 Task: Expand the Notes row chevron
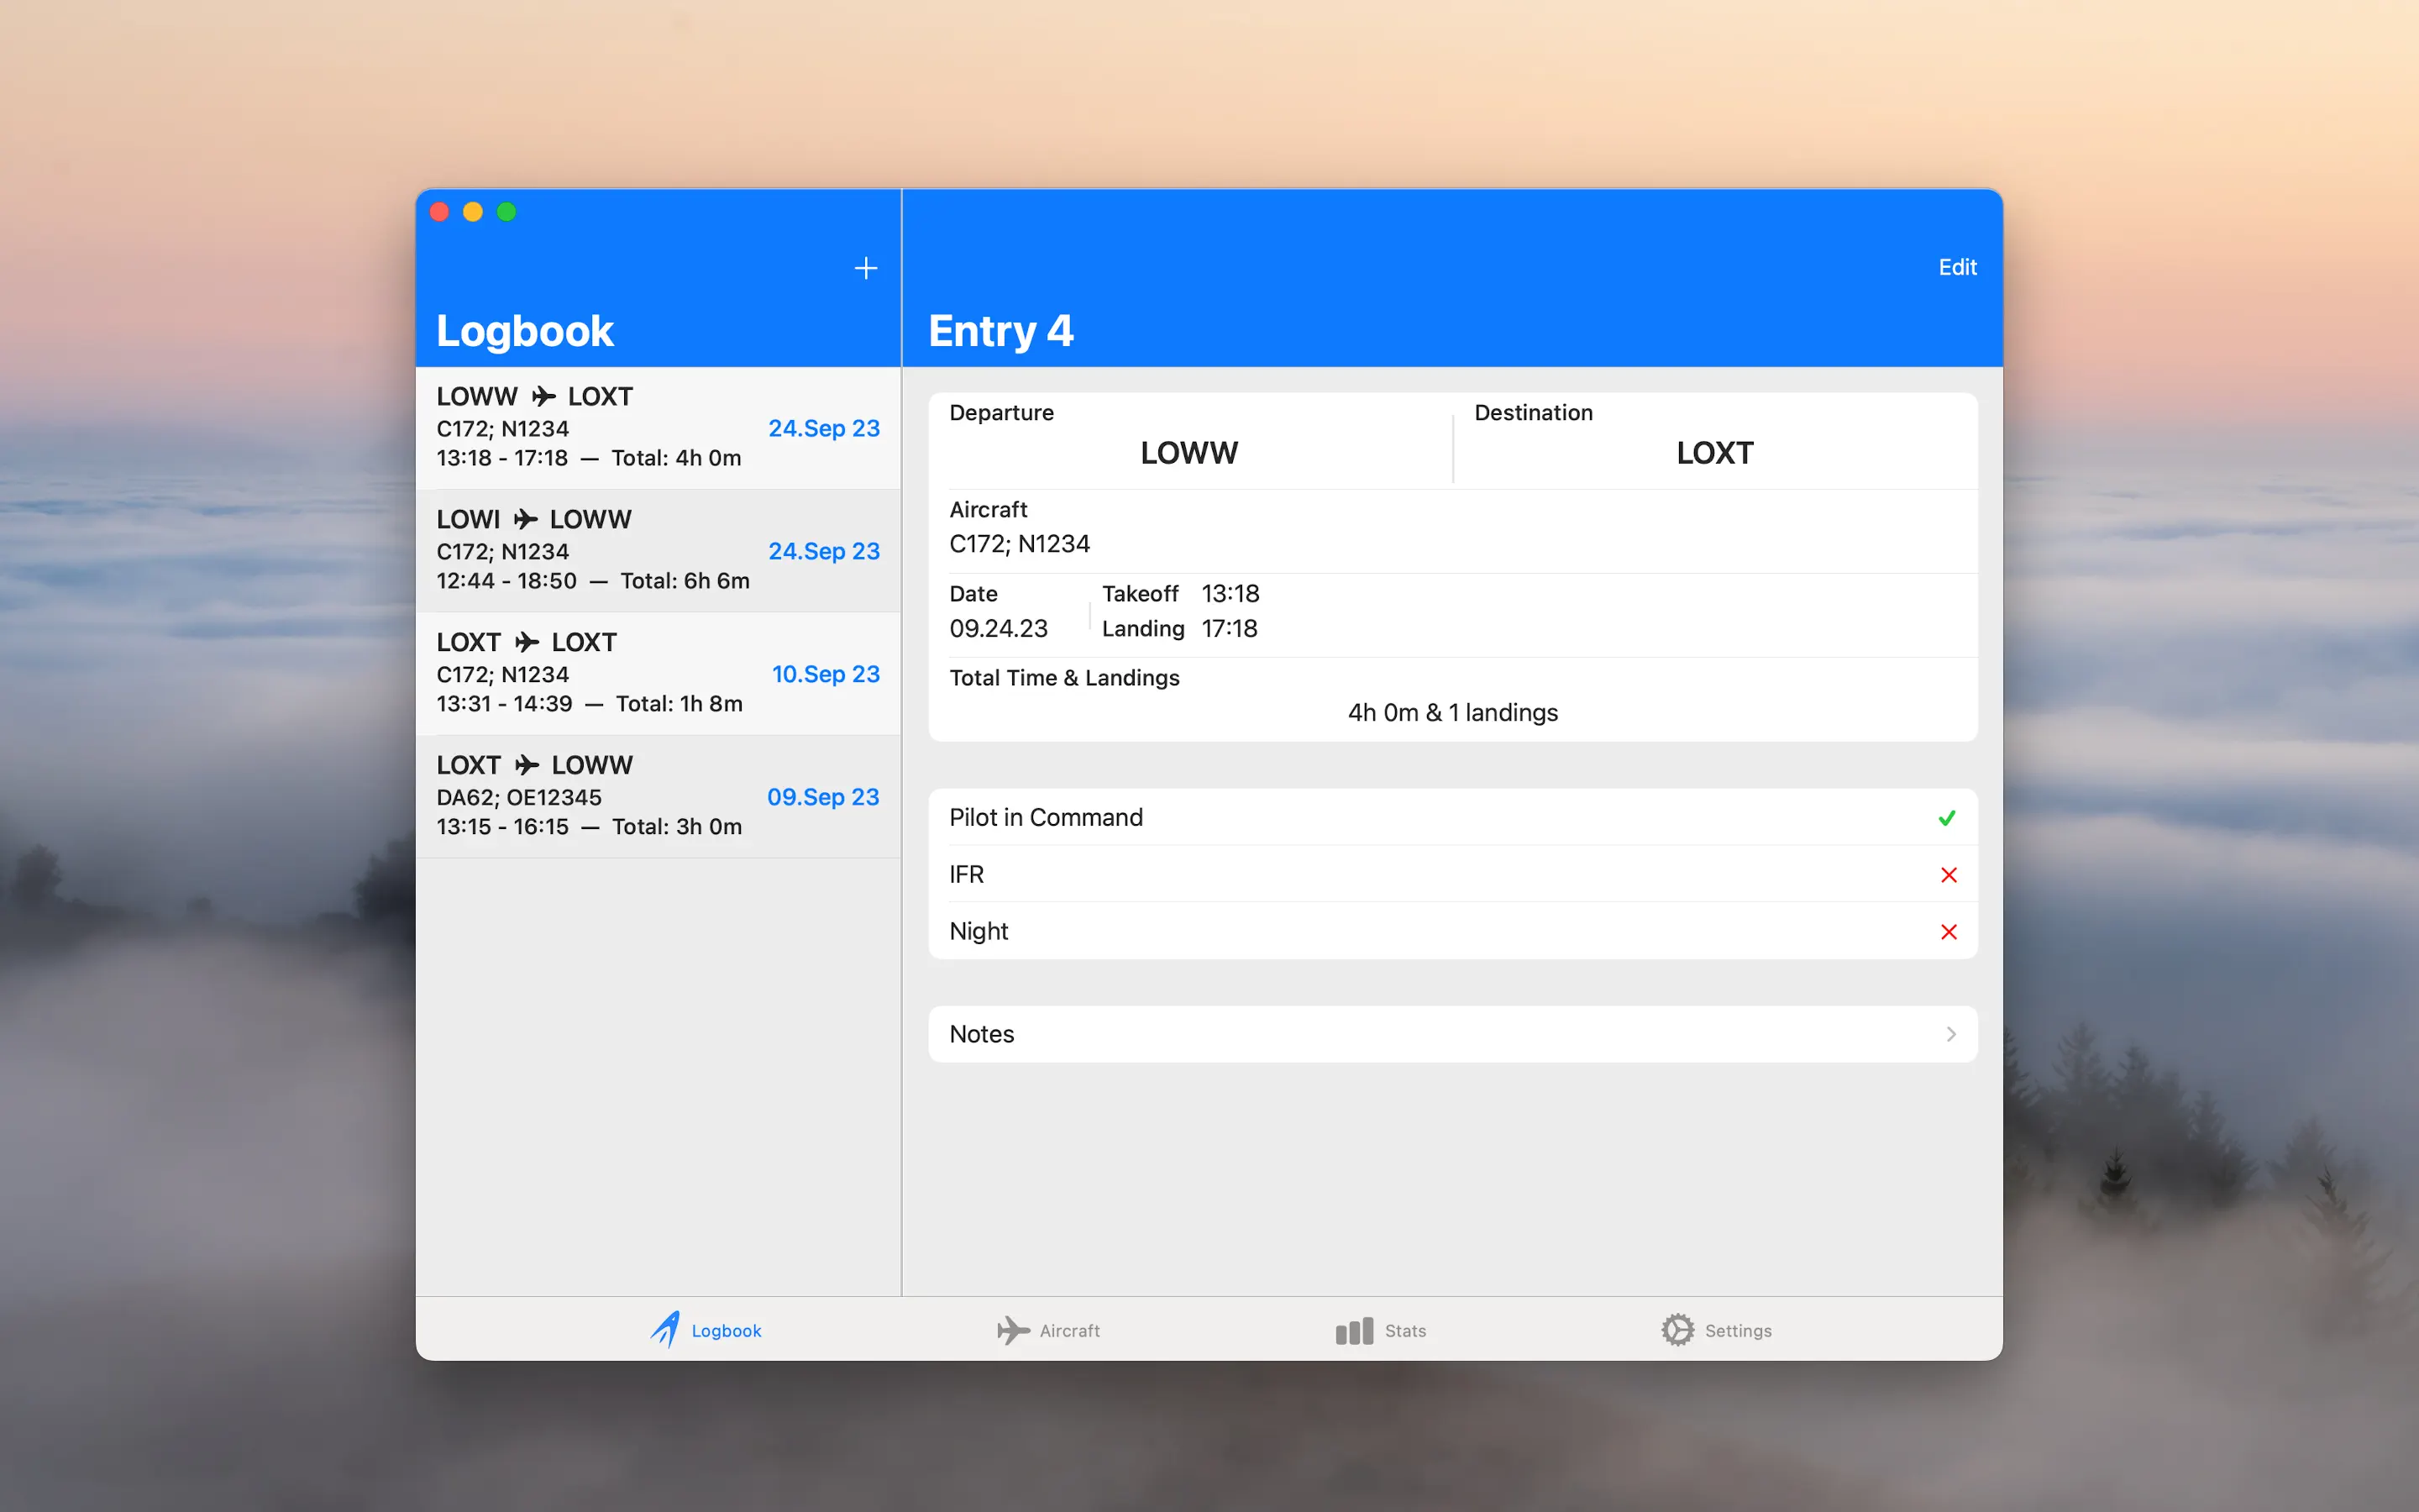click(x=1950, y=1034)
